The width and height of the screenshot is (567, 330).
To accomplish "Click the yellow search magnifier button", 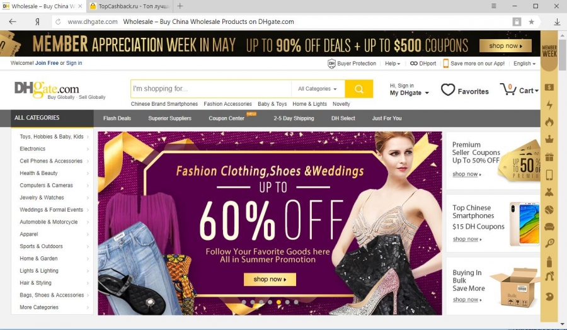I will [x=358, y=89].
